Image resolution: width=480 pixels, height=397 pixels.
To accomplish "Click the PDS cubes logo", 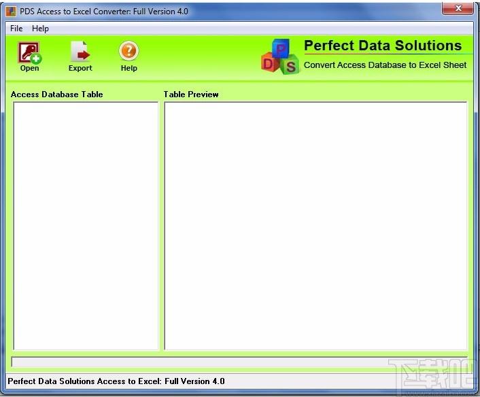I will 280,57.
